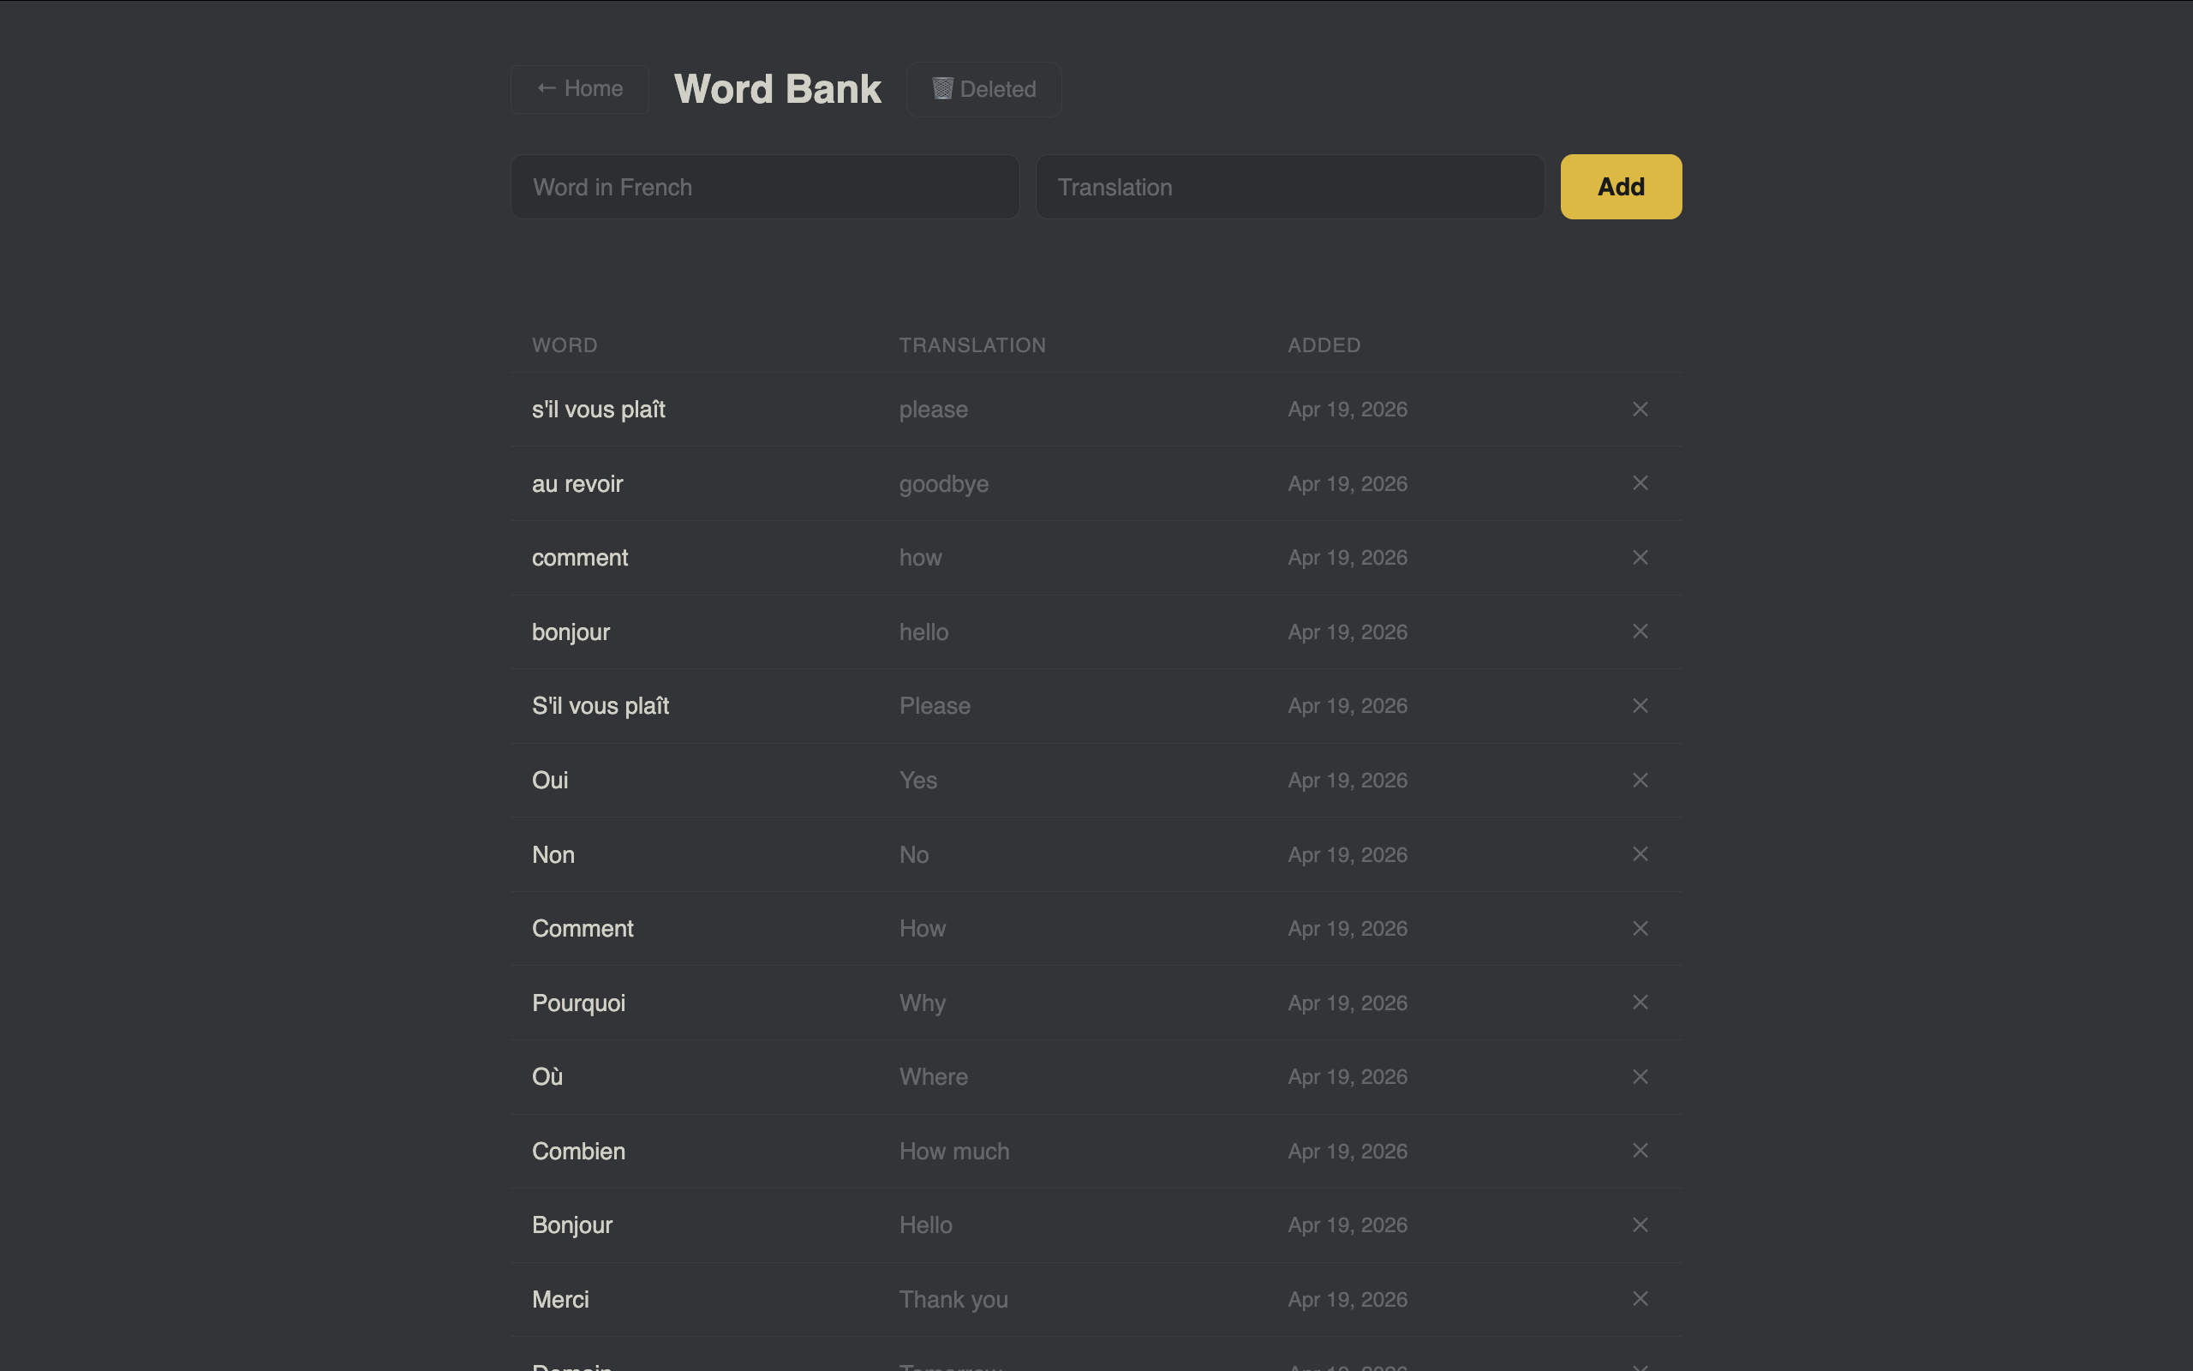Remove the "au revoir" word row
2193x1371 pixels.
tap(1640, 483)
